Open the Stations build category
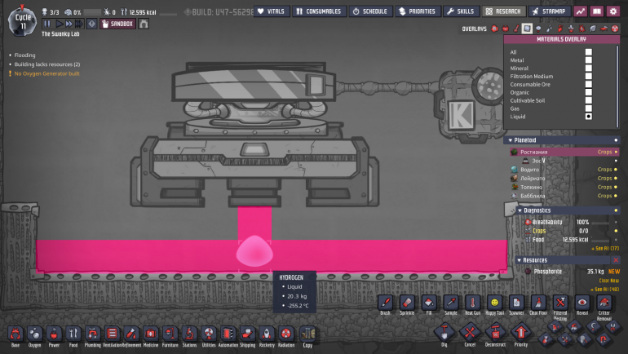Viewport: 628px width, 354px height. [189, 336]
